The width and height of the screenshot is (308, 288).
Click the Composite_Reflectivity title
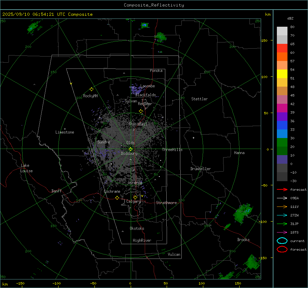154,5
